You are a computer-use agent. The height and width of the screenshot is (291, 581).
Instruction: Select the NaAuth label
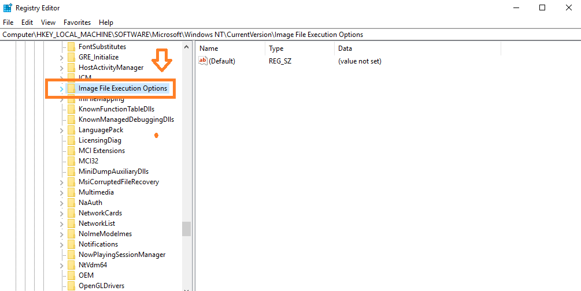[90, 203]
